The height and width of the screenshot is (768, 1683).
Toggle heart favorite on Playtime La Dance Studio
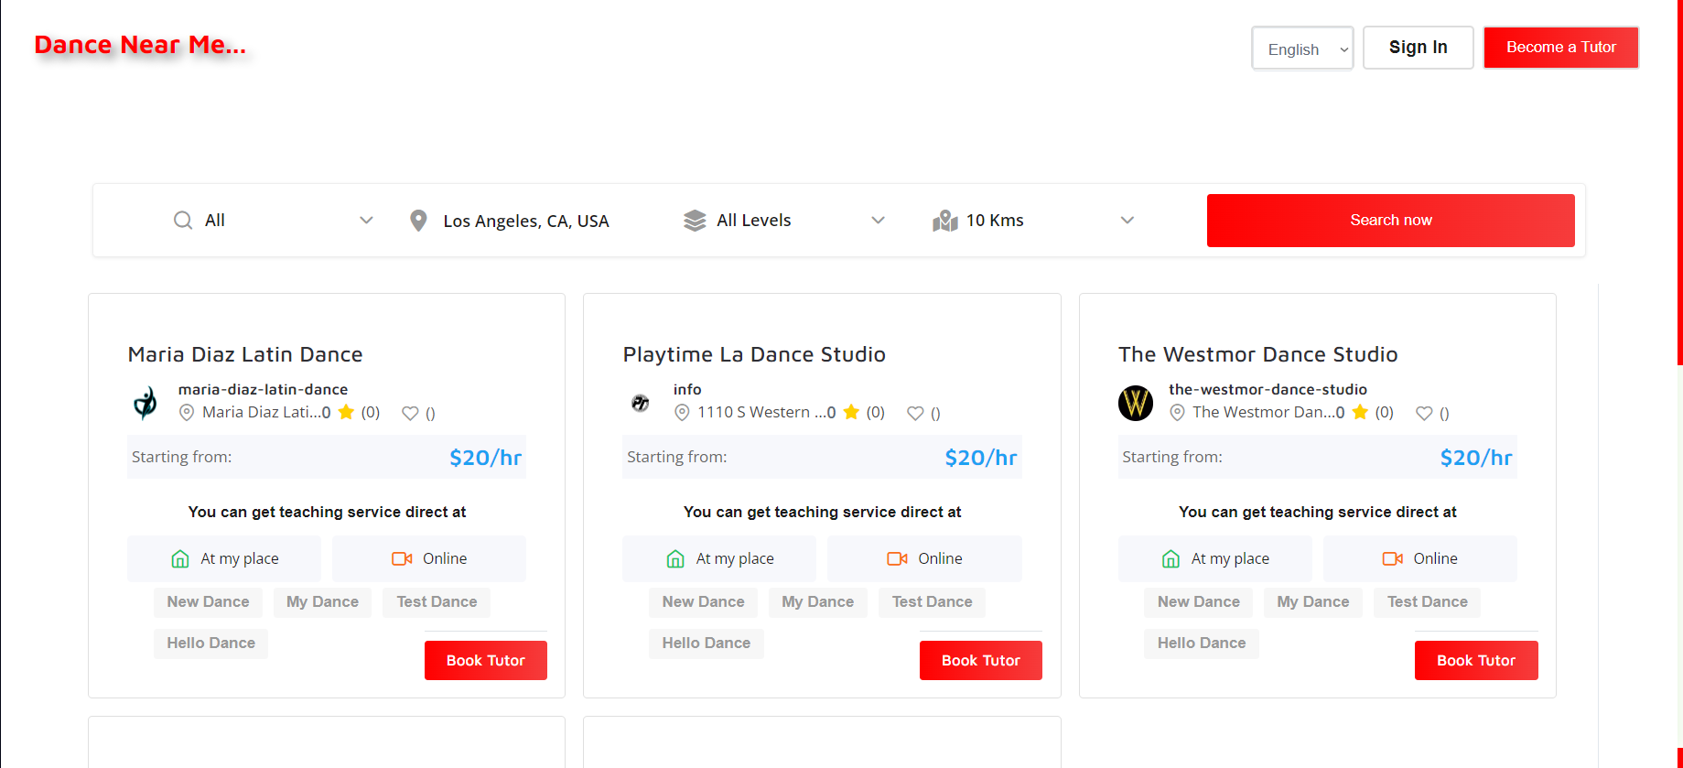(x=915, y=413)
